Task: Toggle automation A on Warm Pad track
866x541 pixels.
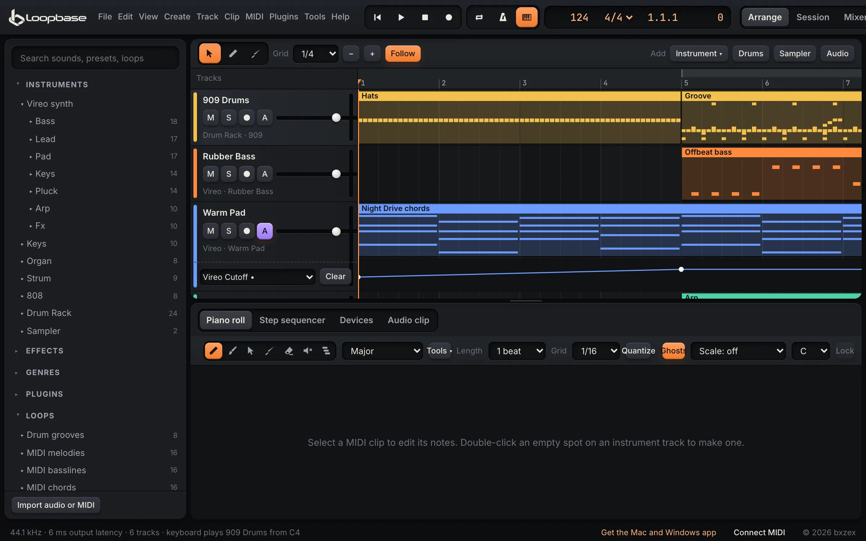Action: pos(265,231)
